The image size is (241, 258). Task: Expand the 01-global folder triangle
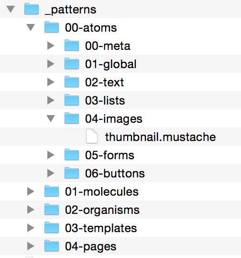point(51,64)
